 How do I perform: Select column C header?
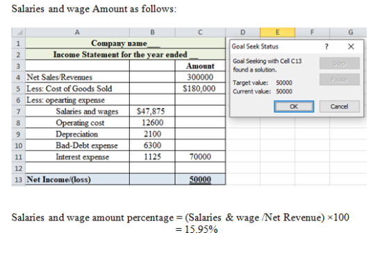point(200,33)
